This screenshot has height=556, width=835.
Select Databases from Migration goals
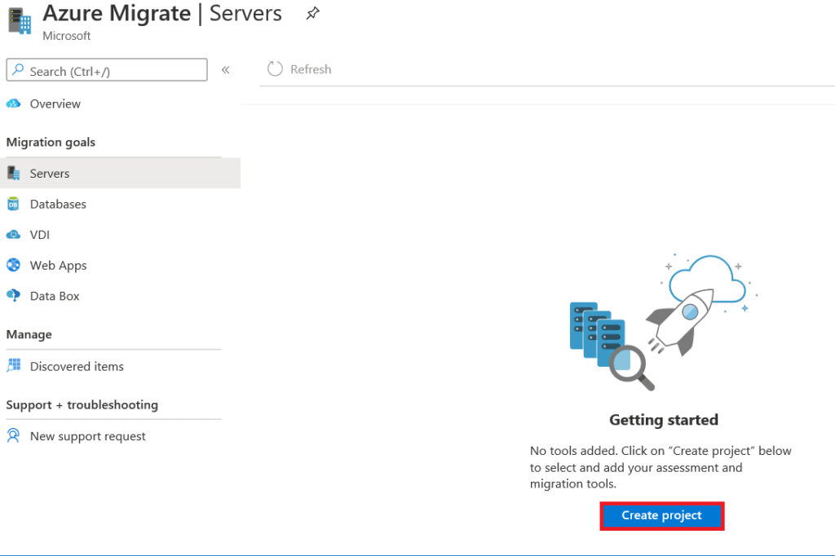click(58, 204)
